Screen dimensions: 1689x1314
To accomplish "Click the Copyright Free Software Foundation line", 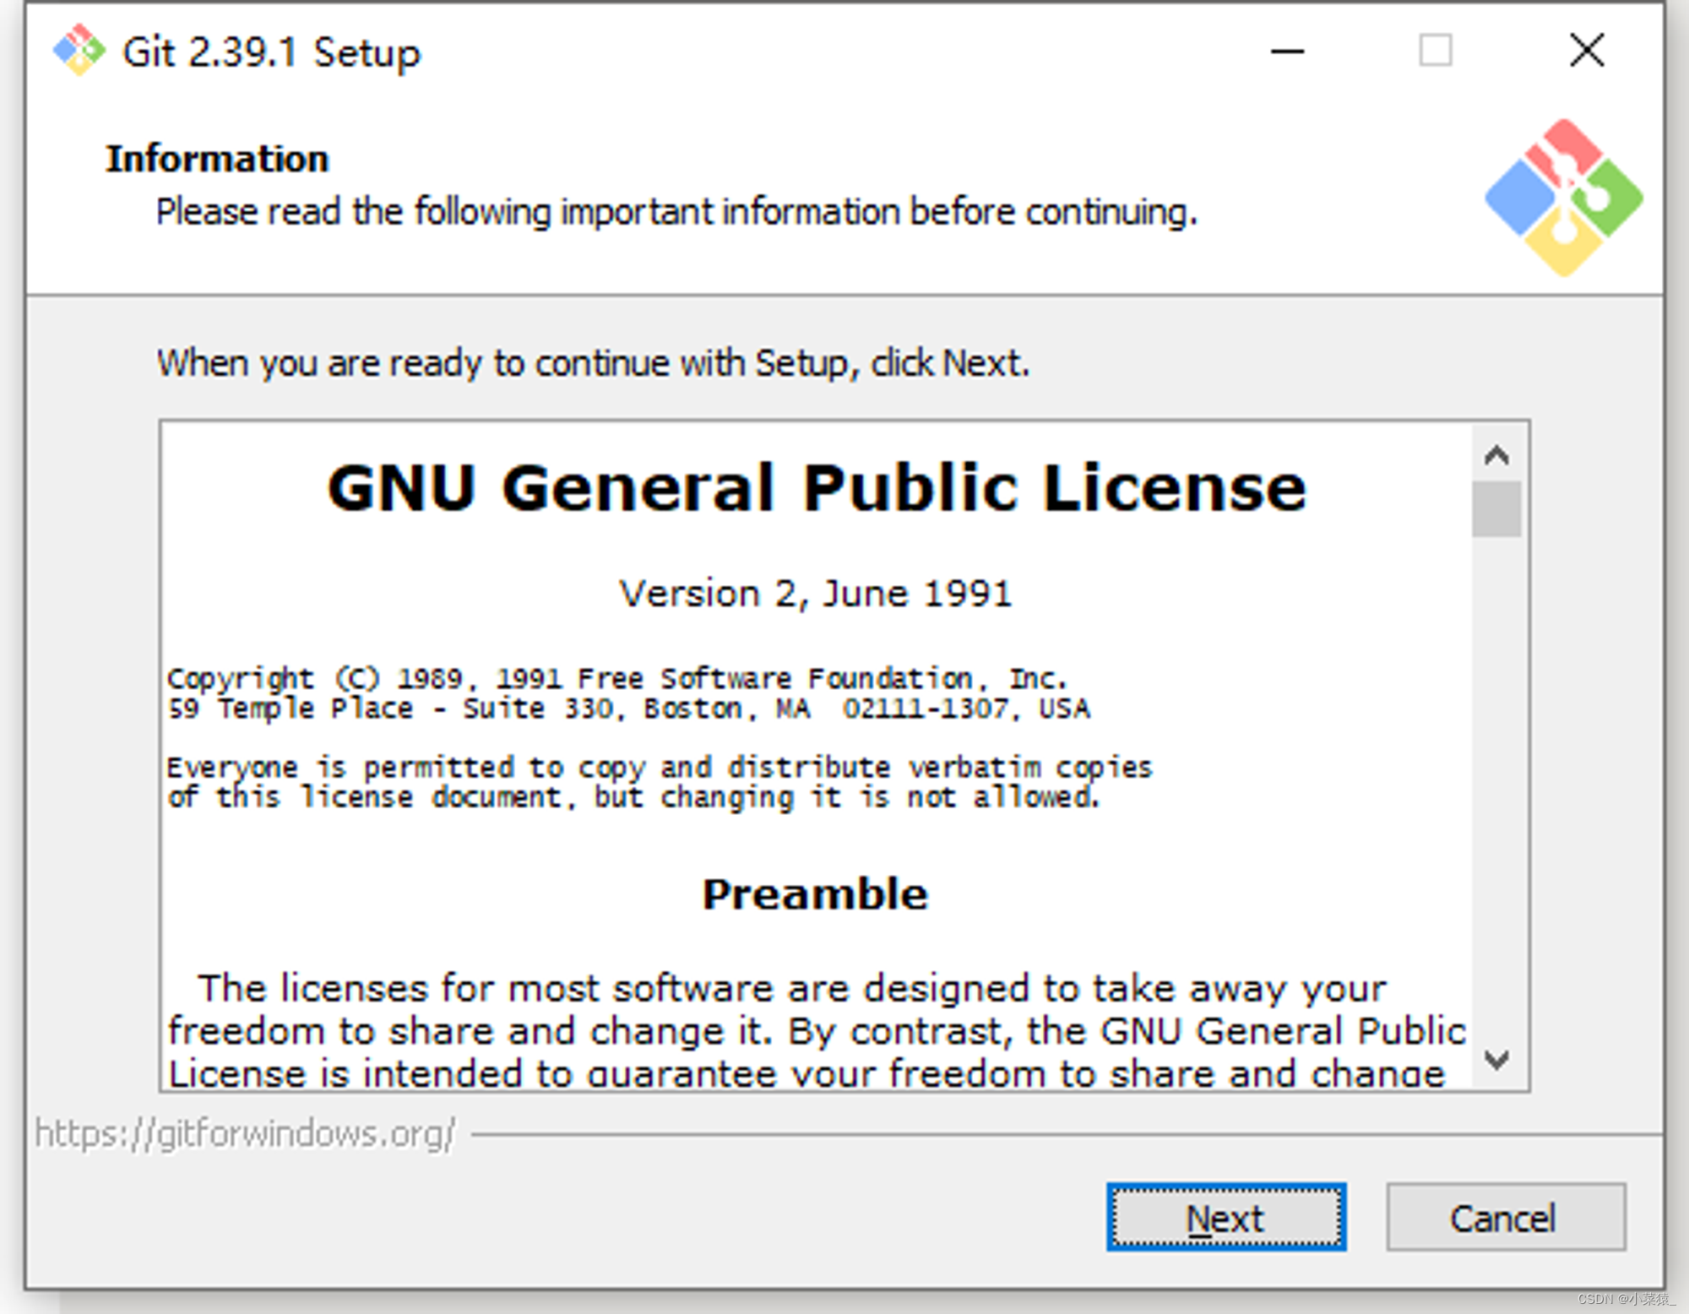I will [616, 678].
